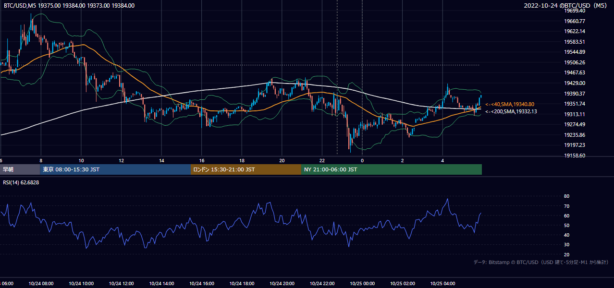Click the 10/24 22:00 date axis label
Screen dimensions: 614x288
click(x=322, y=284)
